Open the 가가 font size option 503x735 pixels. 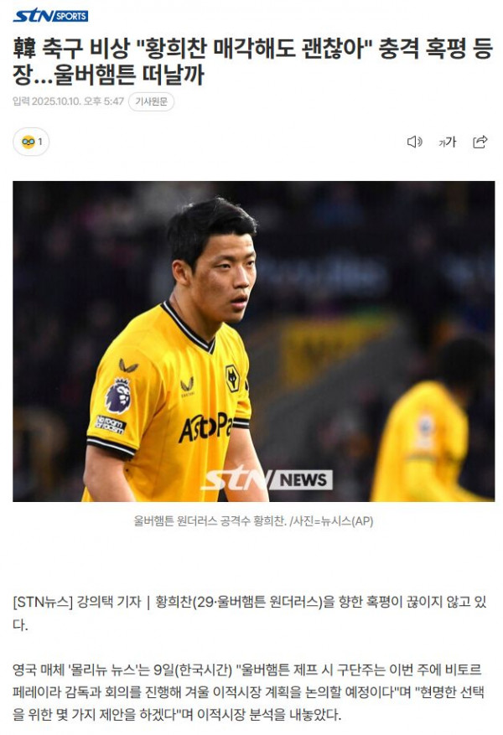coord(447,142)
